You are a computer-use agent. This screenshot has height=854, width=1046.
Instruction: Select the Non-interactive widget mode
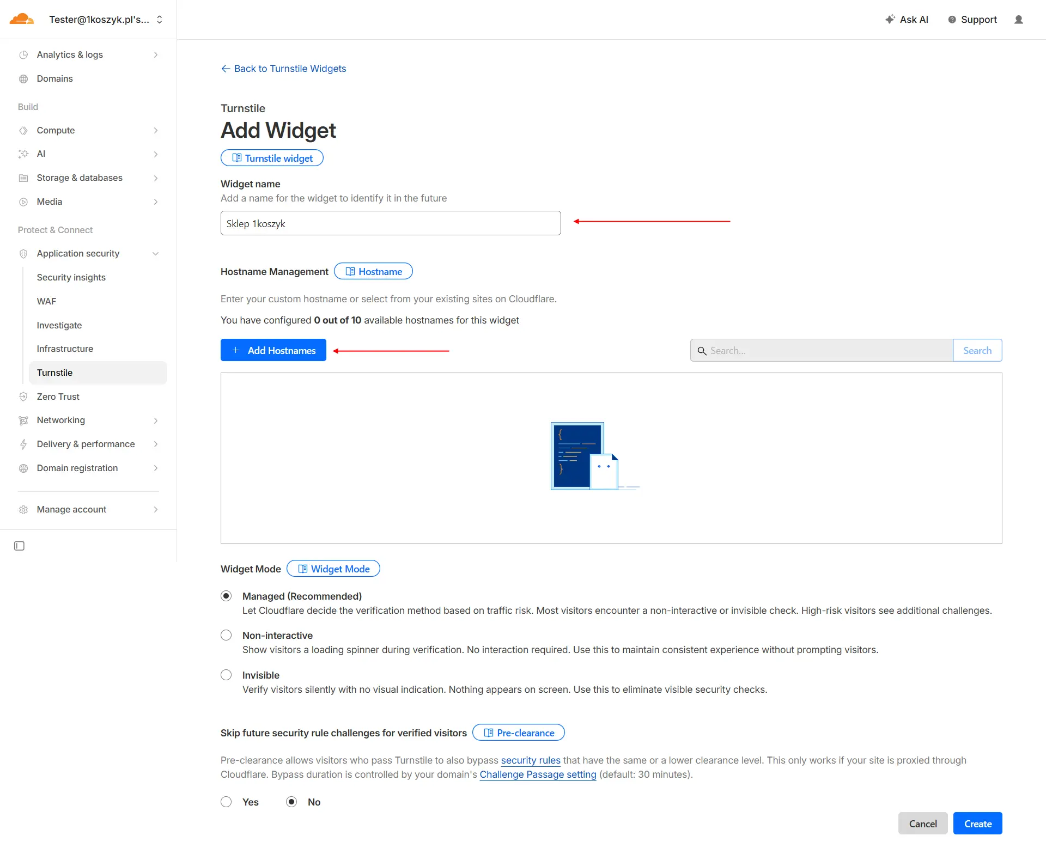(226, 635)
